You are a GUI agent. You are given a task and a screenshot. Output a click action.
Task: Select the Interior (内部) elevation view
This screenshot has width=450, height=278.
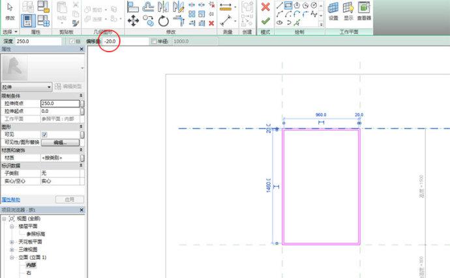(x=31, y=265)
